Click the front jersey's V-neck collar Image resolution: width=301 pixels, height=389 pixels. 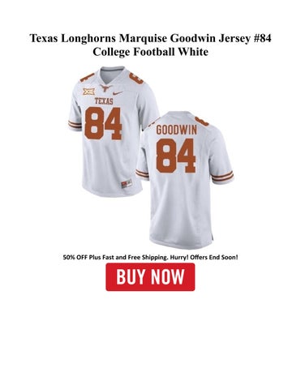point(113,75)
